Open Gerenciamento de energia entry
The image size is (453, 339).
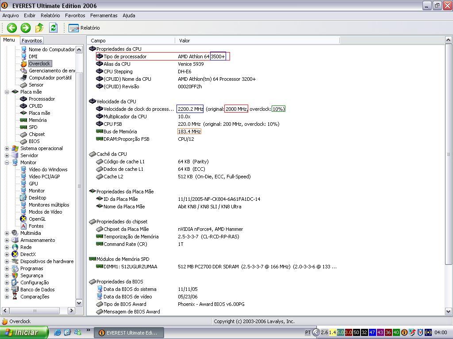coord(52,71)
